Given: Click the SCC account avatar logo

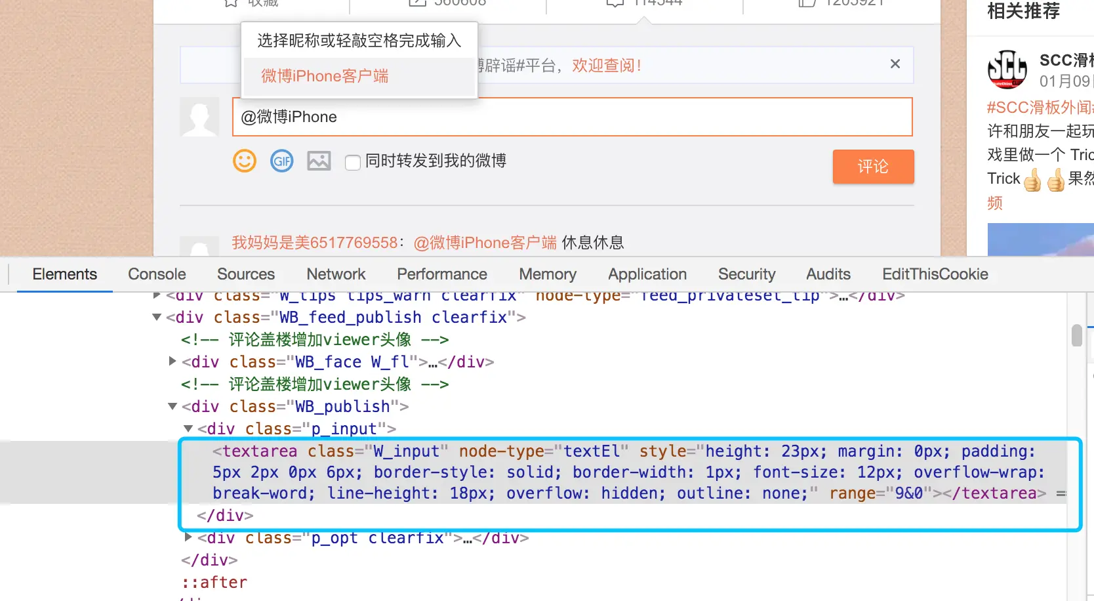Looking at the screenshot, I should point(1007,69).
